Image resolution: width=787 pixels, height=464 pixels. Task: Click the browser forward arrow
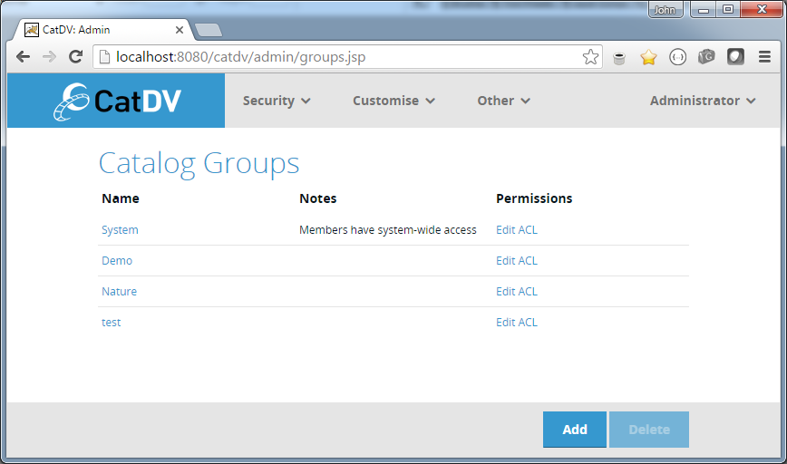49,57
